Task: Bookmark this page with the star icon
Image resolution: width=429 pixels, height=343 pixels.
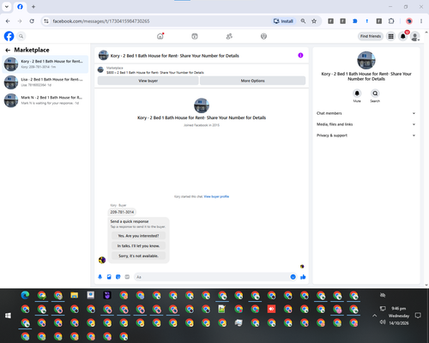Action: pyautogui.click(x=314, y=21)
